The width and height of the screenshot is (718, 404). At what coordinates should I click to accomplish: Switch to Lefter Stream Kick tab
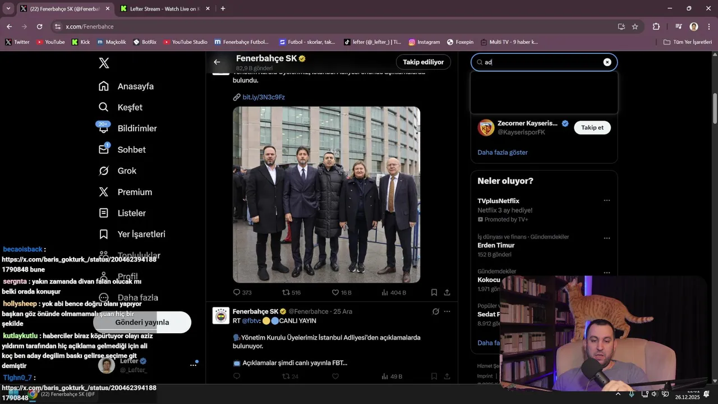(x=165, y=9)
